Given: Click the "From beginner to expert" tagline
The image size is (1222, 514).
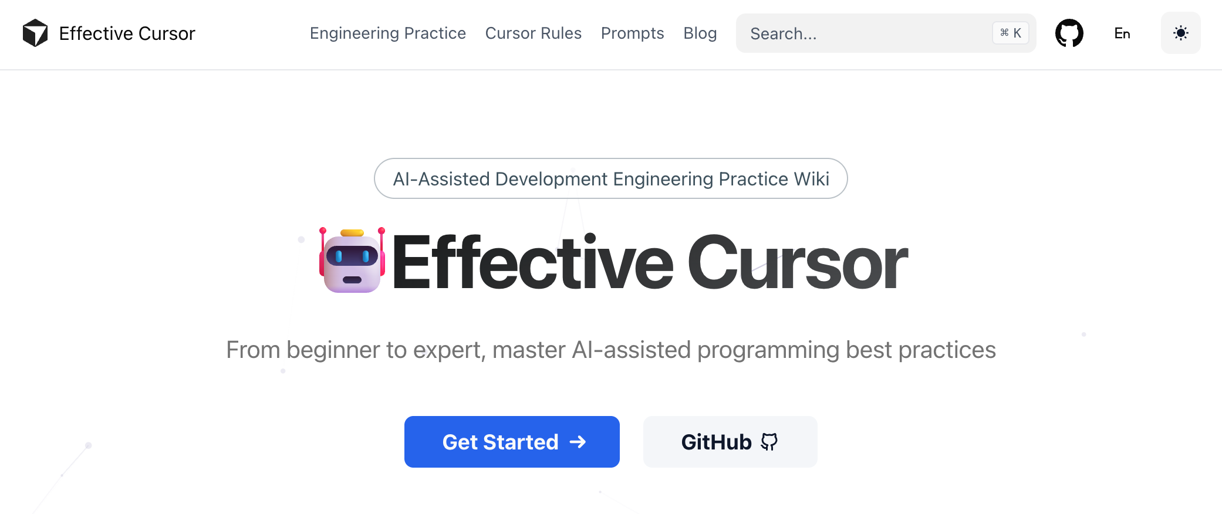Looking at the screenshot, I should click(x=610, y=350).
